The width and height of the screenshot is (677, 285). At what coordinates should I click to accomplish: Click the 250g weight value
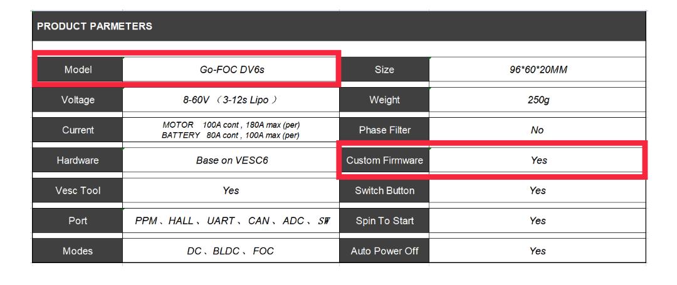tap(538, 100)
